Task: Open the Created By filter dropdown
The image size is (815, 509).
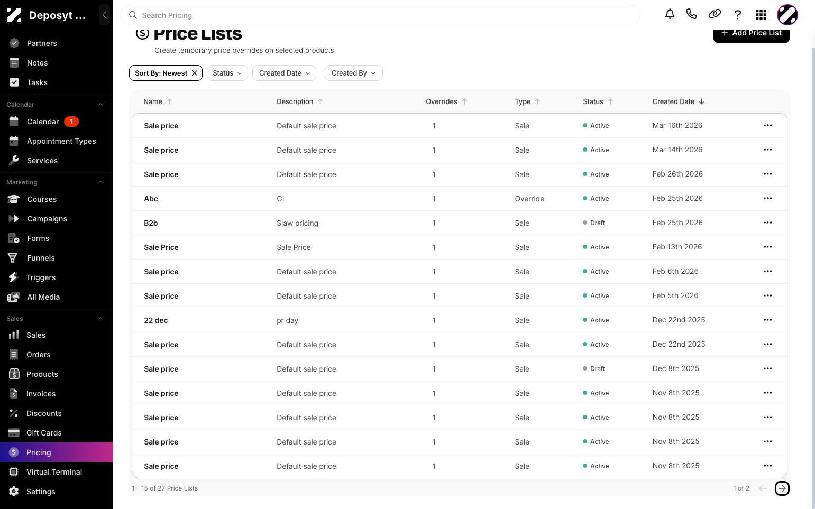Action: (353, 73)
